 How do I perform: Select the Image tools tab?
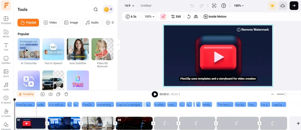click(71, 23)
